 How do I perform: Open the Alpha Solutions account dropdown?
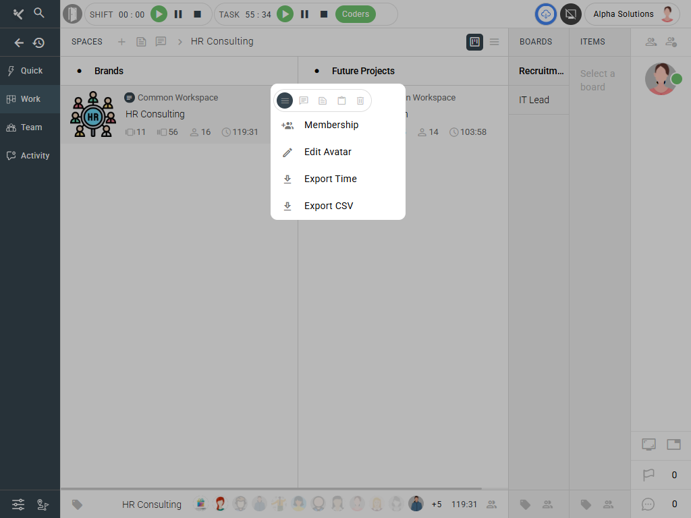click(632, 14)
